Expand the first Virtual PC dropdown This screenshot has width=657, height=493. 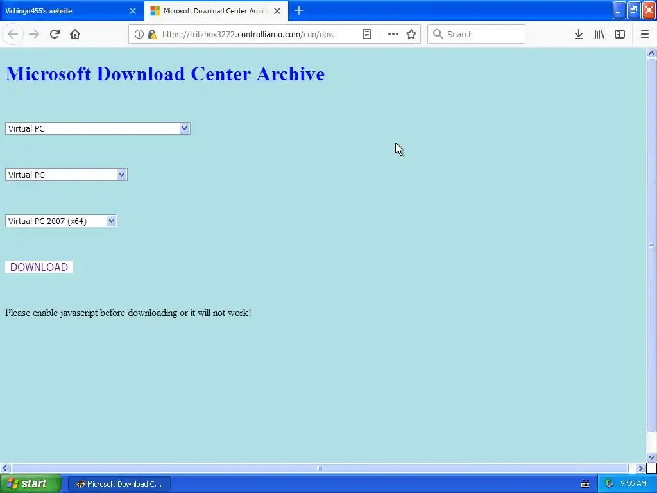tap(98, 128)
